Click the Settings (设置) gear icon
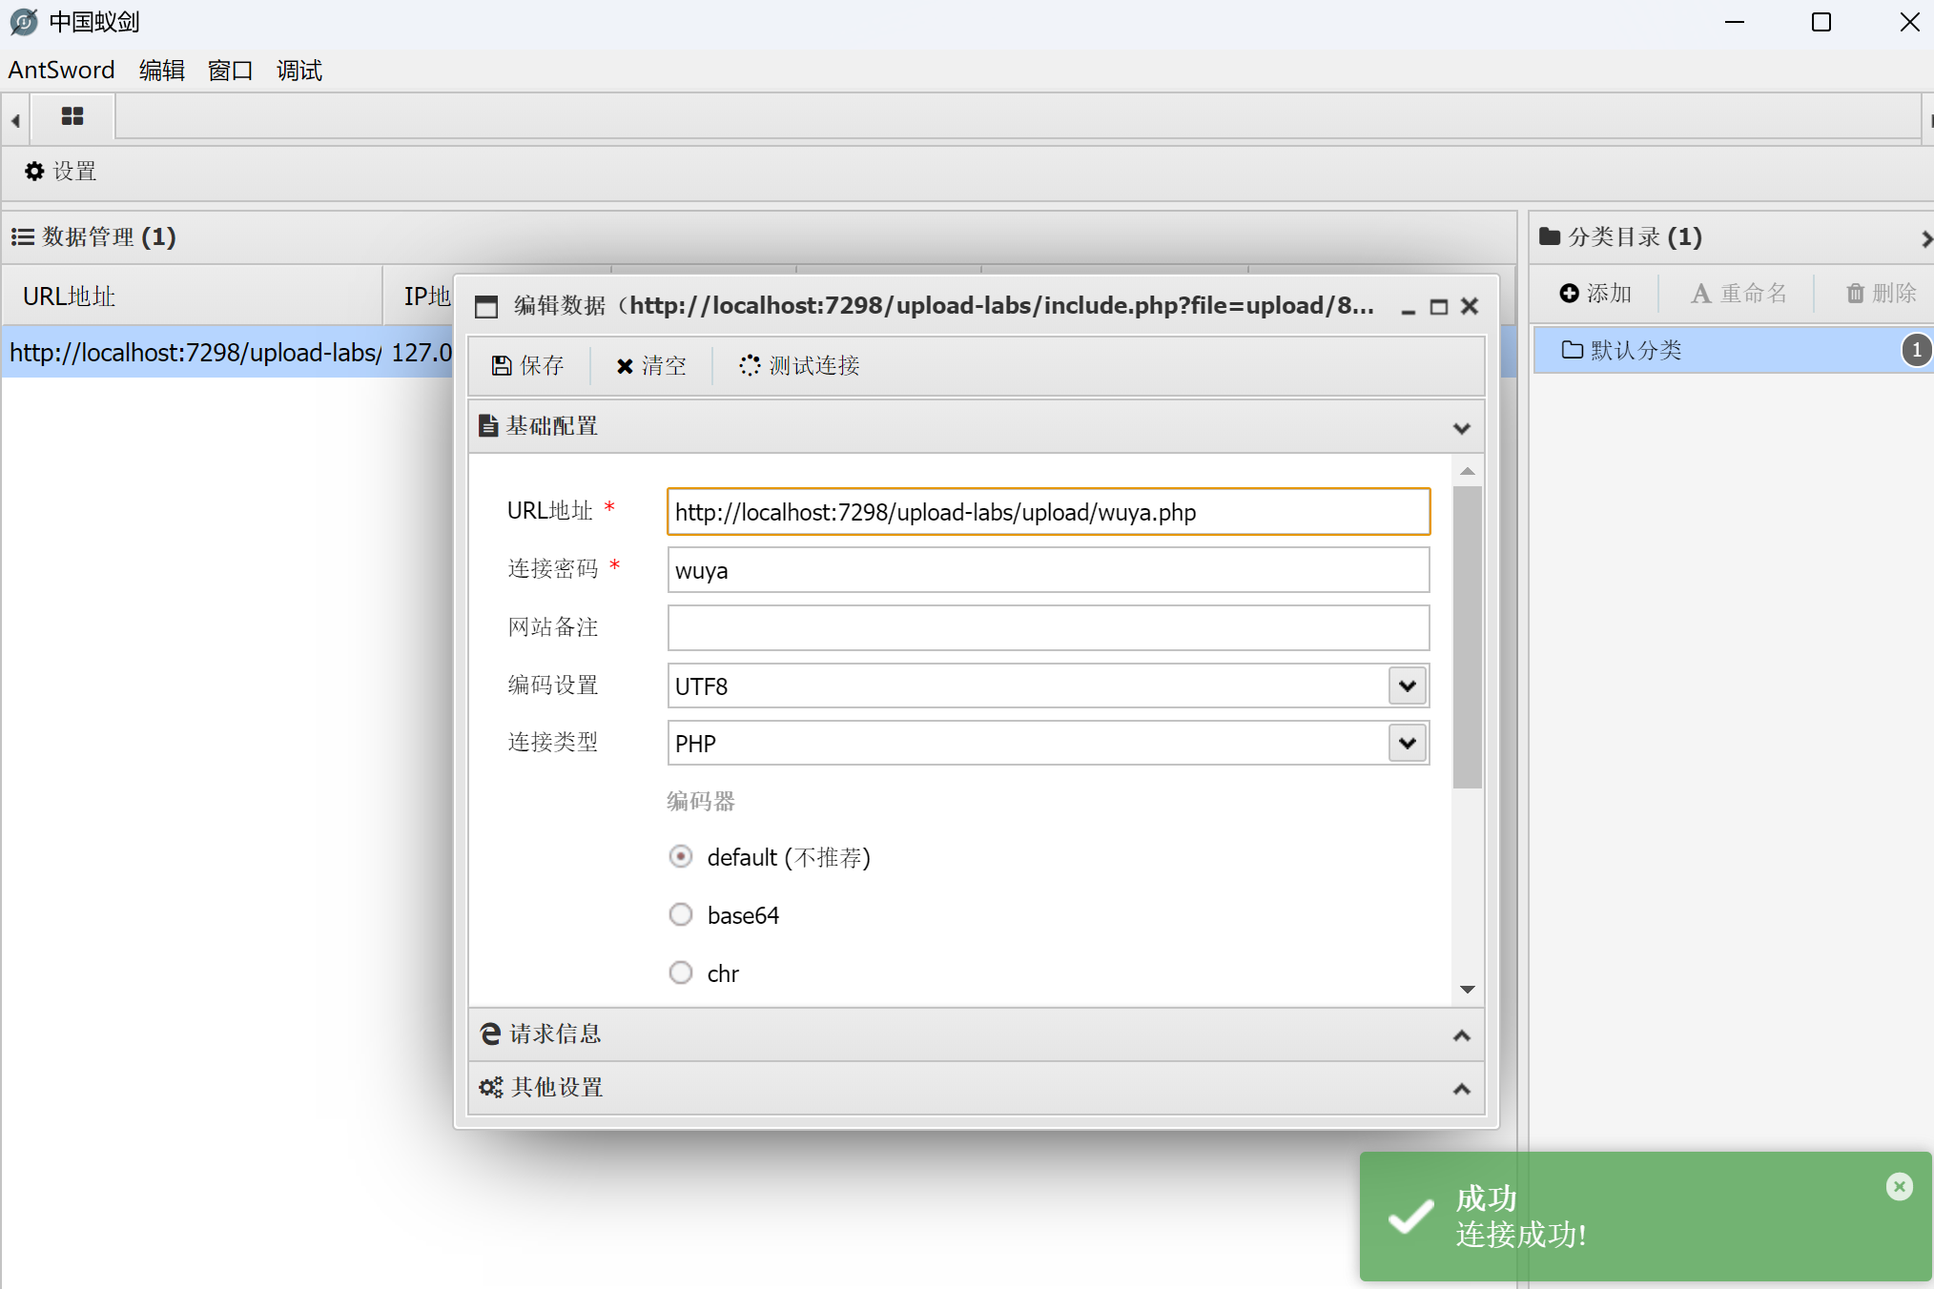This screenshot has width=1934, height=1289. (35, 172)
